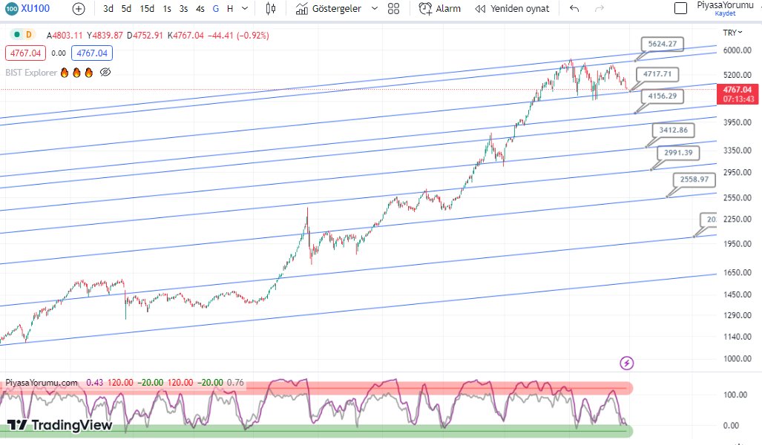Select the 4717.71 price label
The height and width of the screenshot is (445, 762).
click(x=657, y=74)
